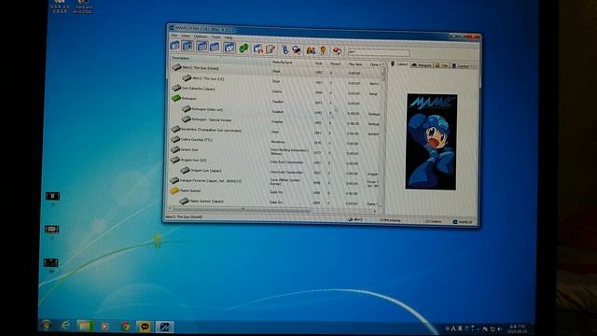Click the gold award ribbon toolbar icon
Image resolution: width=597 pixels, height=336 pixels.
324,50
